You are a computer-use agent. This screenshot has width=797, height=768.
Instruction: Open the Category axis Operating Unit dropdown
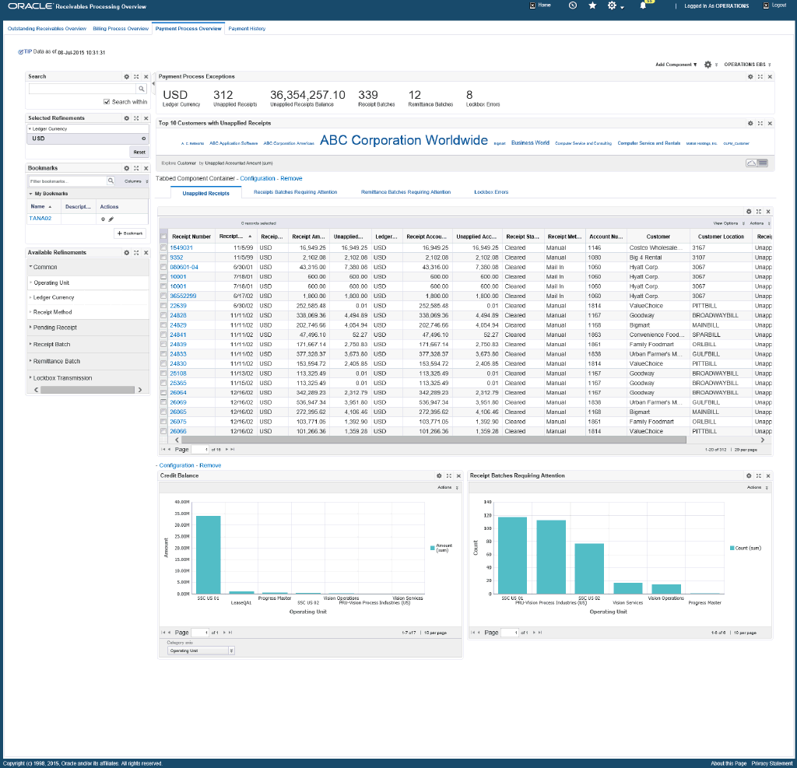201,651
